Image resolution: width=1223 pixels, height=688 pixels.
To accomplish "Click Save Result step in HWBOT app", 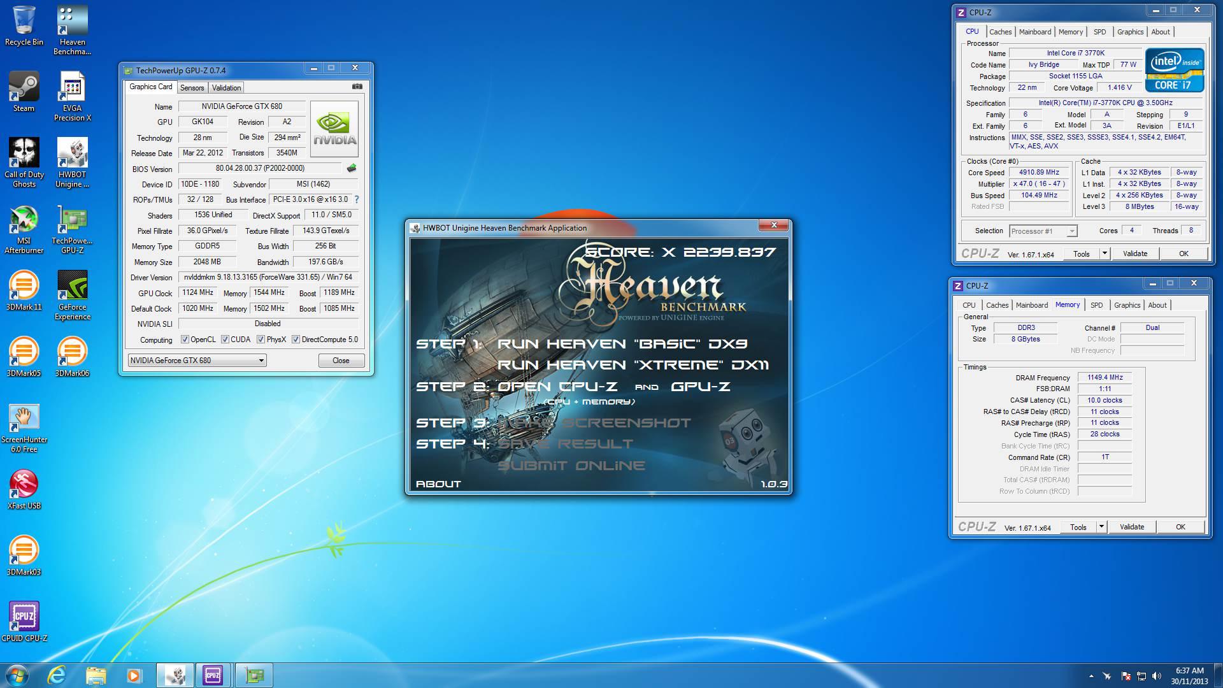I will 565,444.
